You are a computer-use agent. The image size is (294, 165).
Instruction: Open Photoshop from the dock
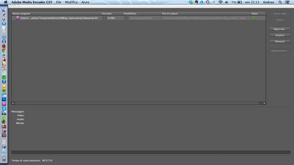click(x=4, y=100)
